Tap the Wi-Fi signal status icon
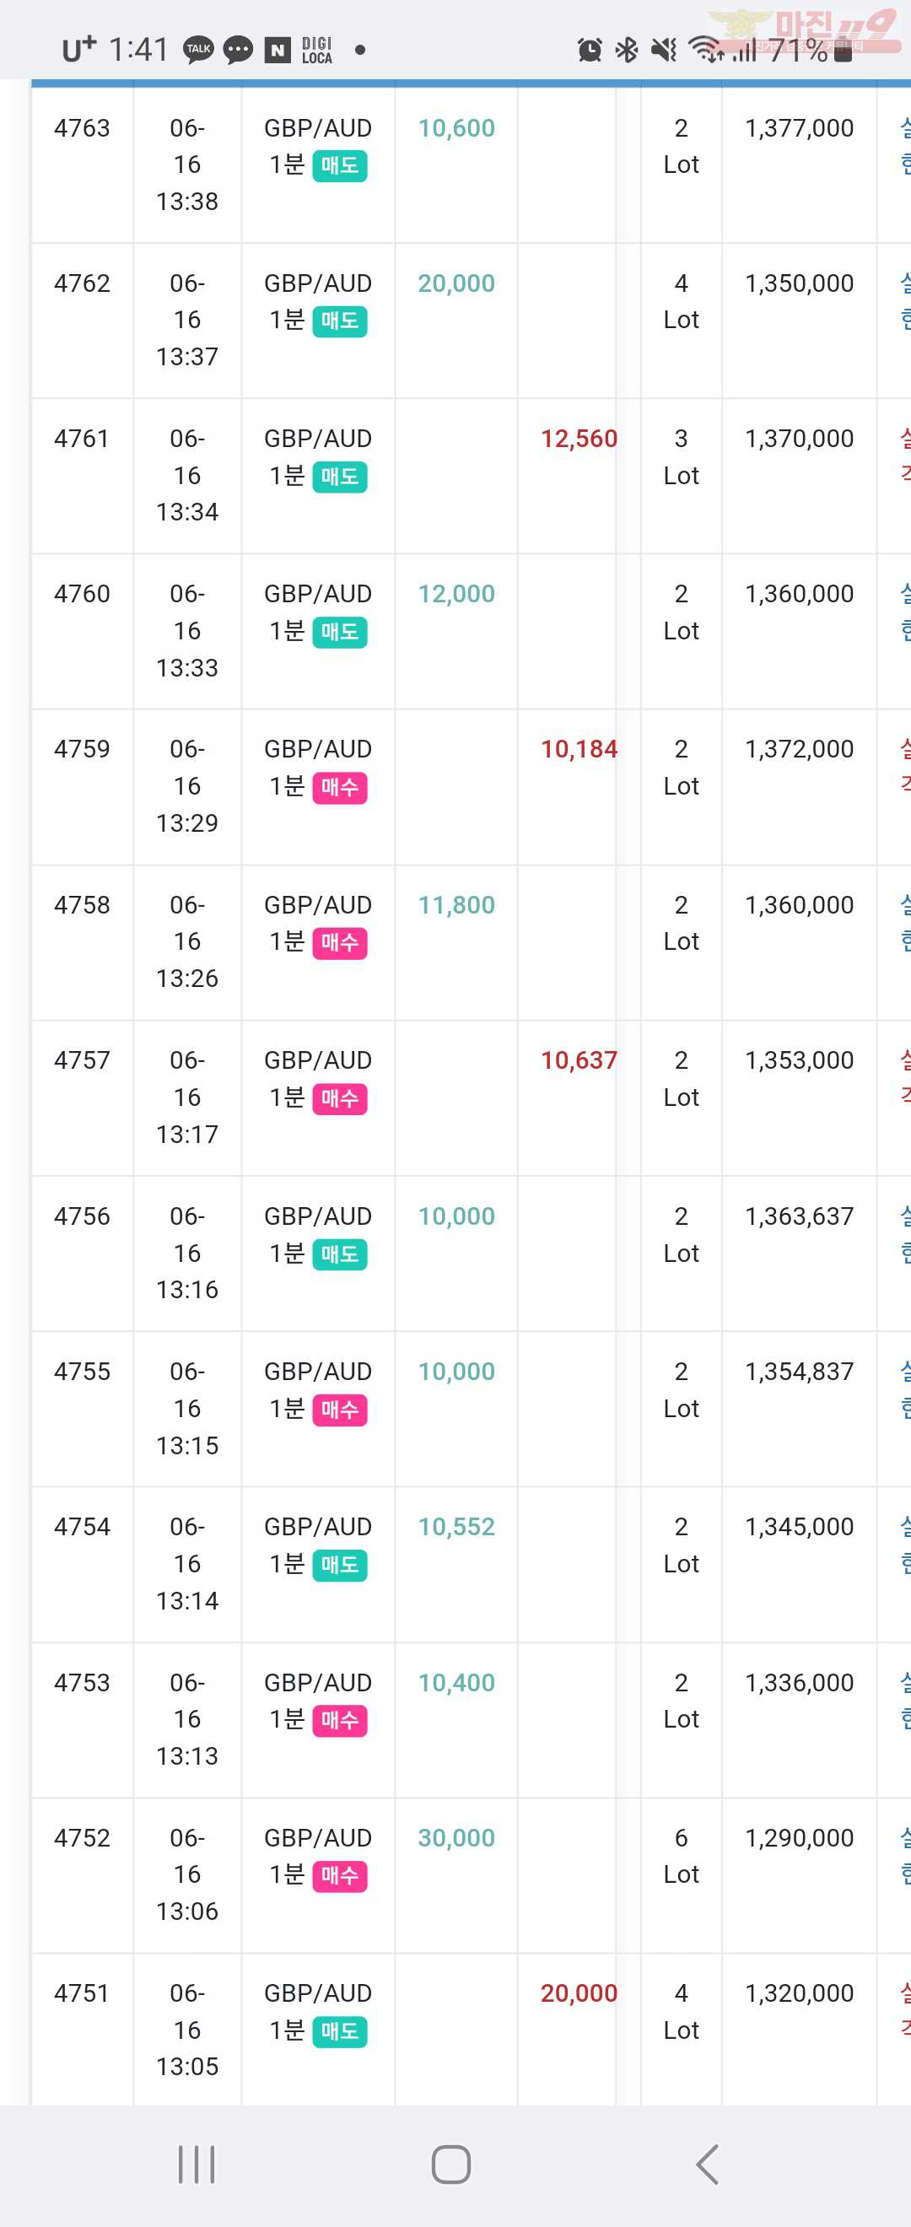 point(706,50)
